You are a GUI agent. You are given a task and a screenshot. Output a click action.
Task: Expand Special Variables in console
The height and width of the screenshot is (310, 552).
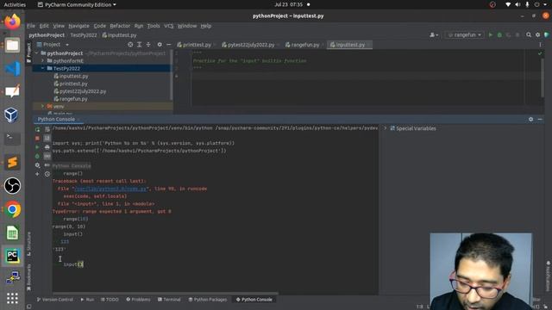tap(385, 128)
